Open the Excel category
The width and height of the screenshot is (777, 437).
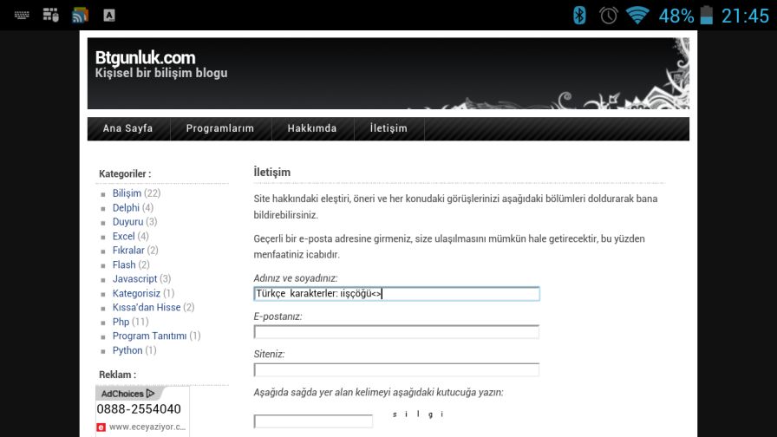point(123,237)
